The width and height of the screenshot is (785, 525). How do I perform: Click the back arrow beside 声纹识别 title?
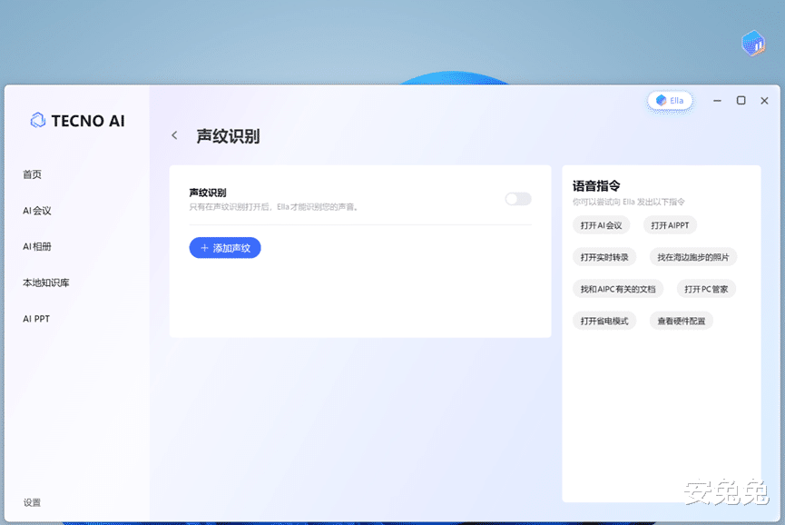click(174, 135)
